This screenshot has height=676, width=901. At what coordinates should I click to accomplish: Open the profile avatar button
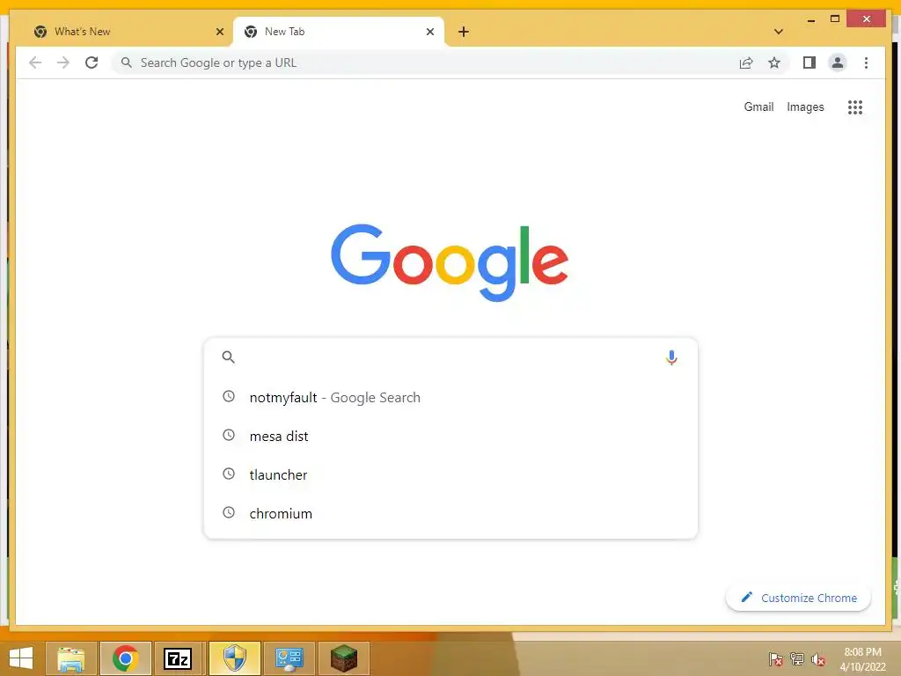pos(838,62)
